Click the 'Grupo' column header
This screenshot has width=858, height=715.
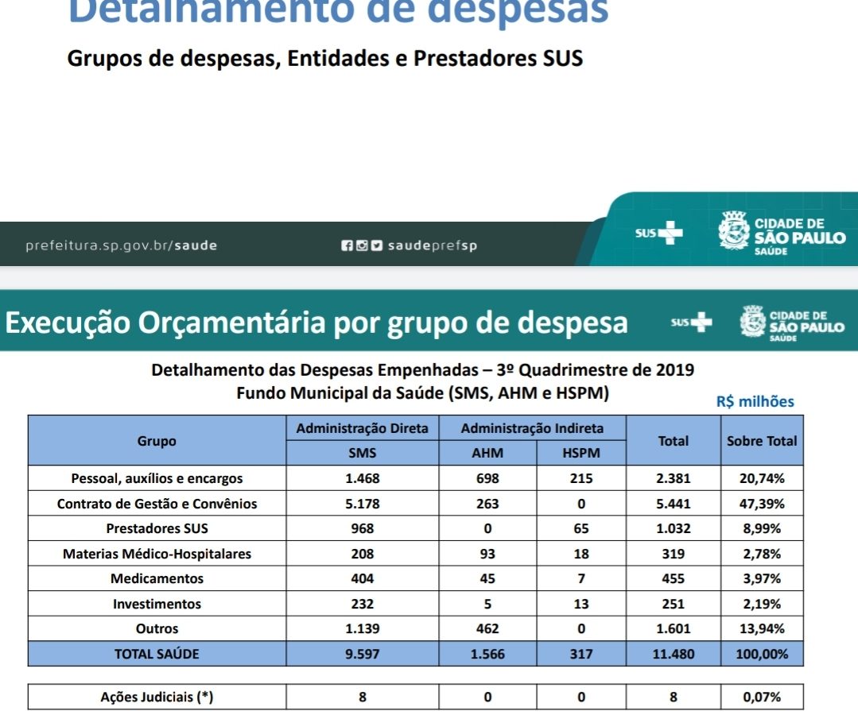pyautogui.click(x=157, y=441)
